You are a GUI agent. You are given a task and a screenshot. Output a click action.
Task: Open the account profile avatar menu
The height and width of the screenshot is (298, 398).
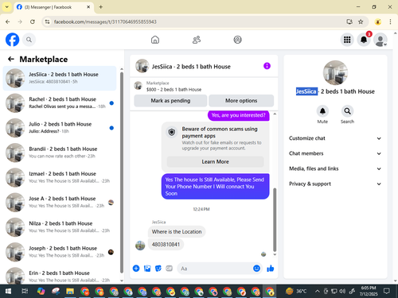[x=380, y=40]
